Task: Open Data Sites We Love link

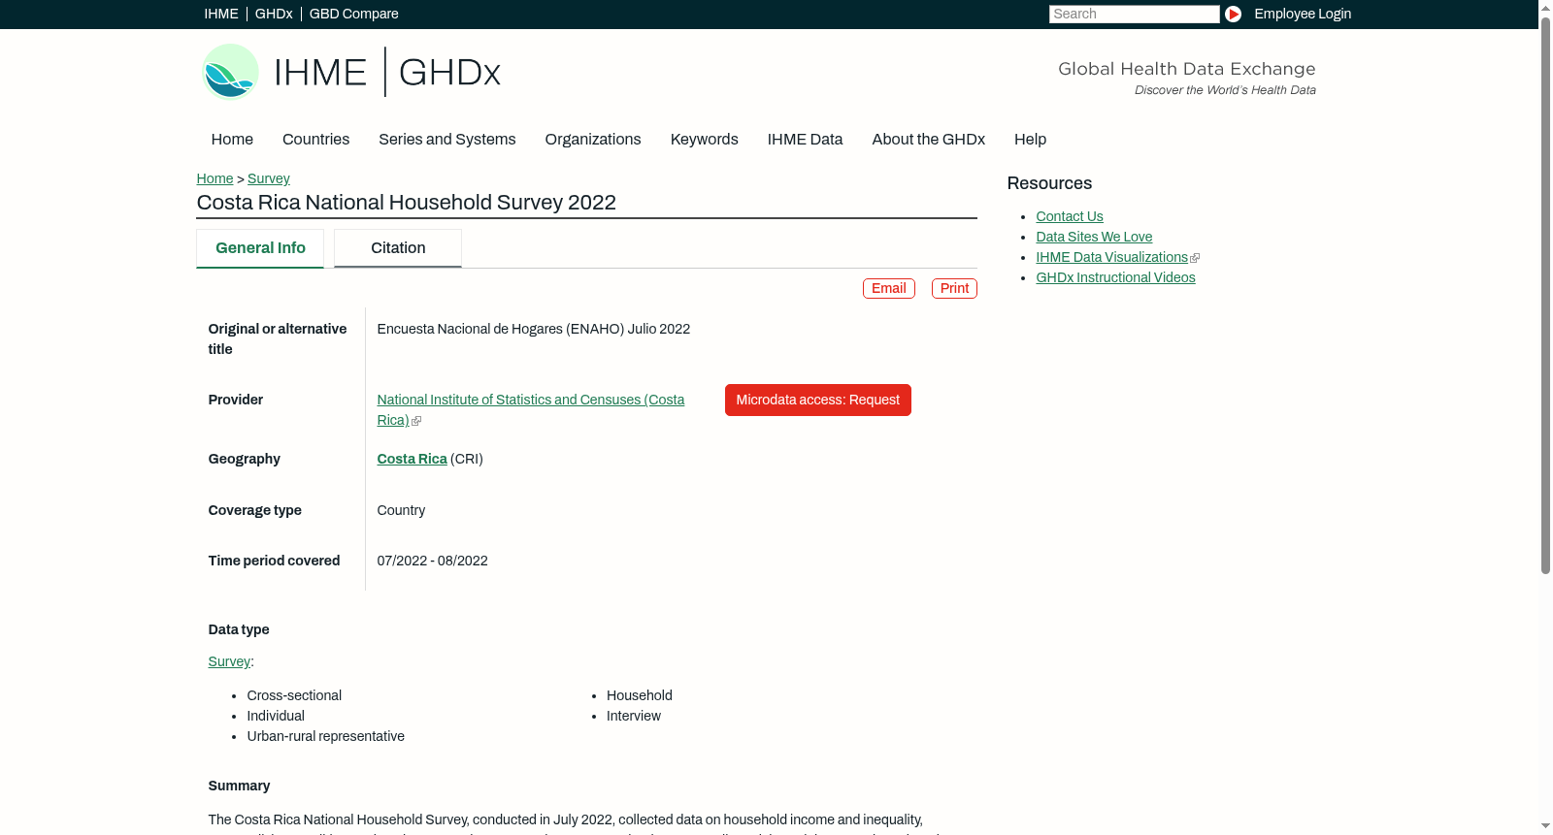Action: (1094, 238)
